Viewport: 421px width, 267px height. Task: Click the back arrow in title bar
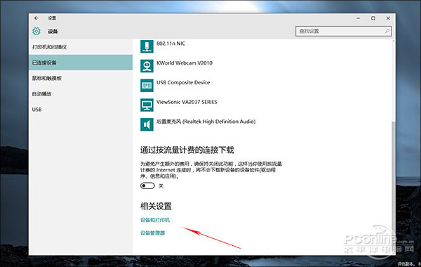(36, 18)
